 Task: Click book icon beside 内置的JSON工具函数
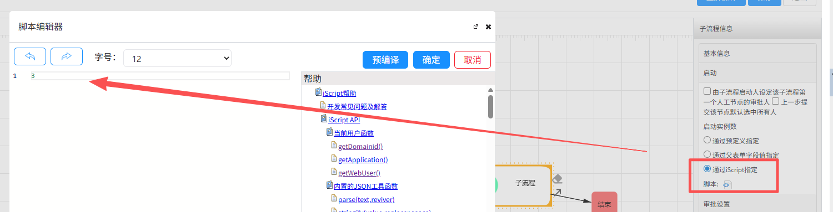pos(329,185)
